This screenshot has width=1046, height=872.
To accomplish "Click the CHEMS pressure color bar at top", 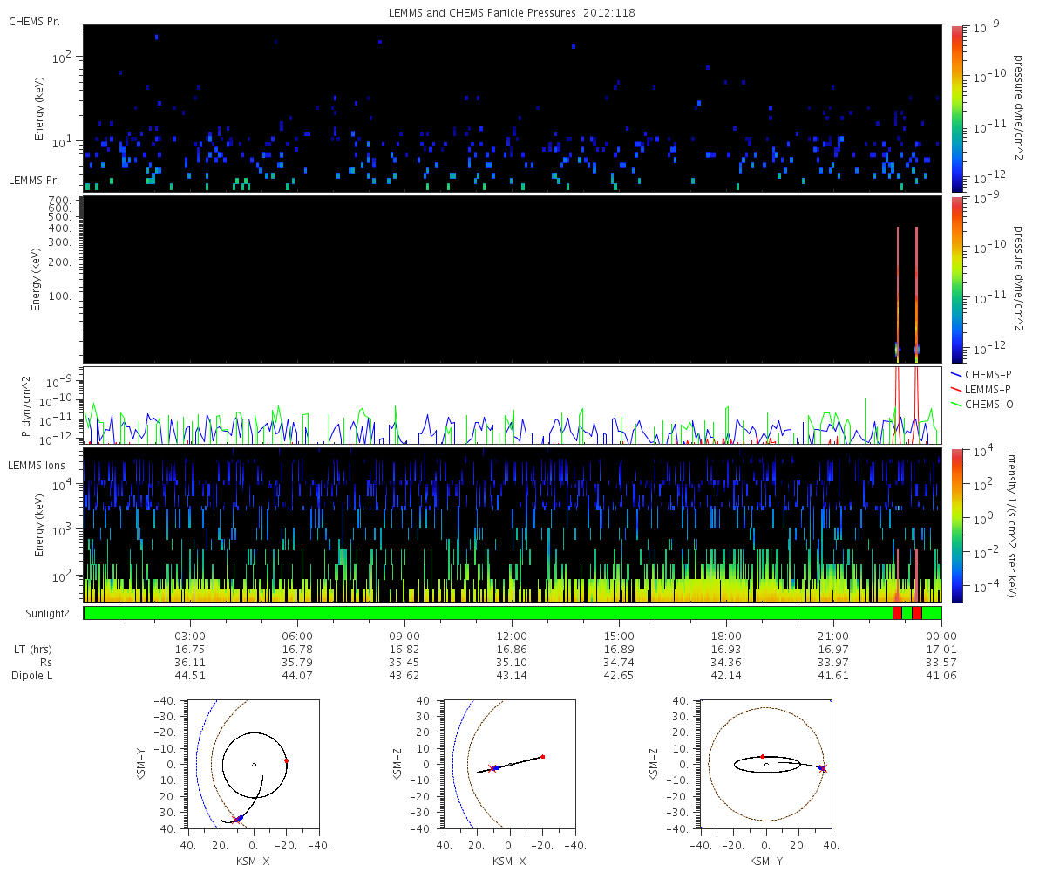I will [957, 107].
